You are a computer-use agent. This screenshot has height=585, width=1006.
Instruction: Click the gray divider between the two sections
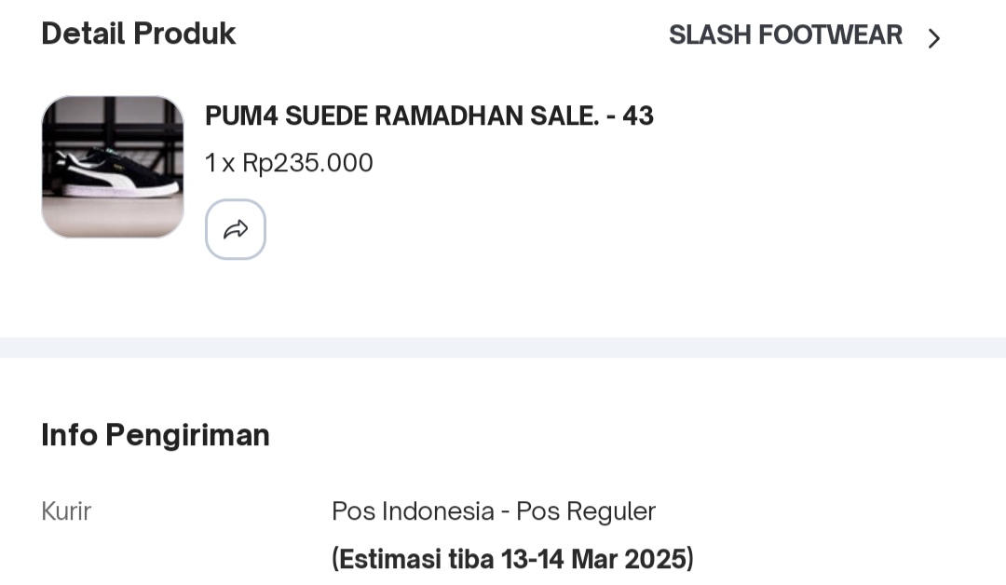tap(503, 347)
